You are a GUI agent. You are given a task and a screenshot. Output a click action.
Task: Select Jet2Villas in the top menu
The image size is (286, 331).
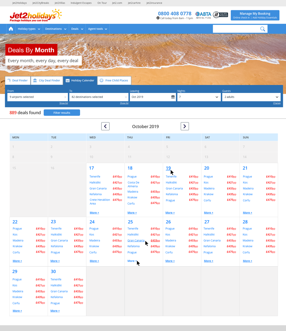59,3
